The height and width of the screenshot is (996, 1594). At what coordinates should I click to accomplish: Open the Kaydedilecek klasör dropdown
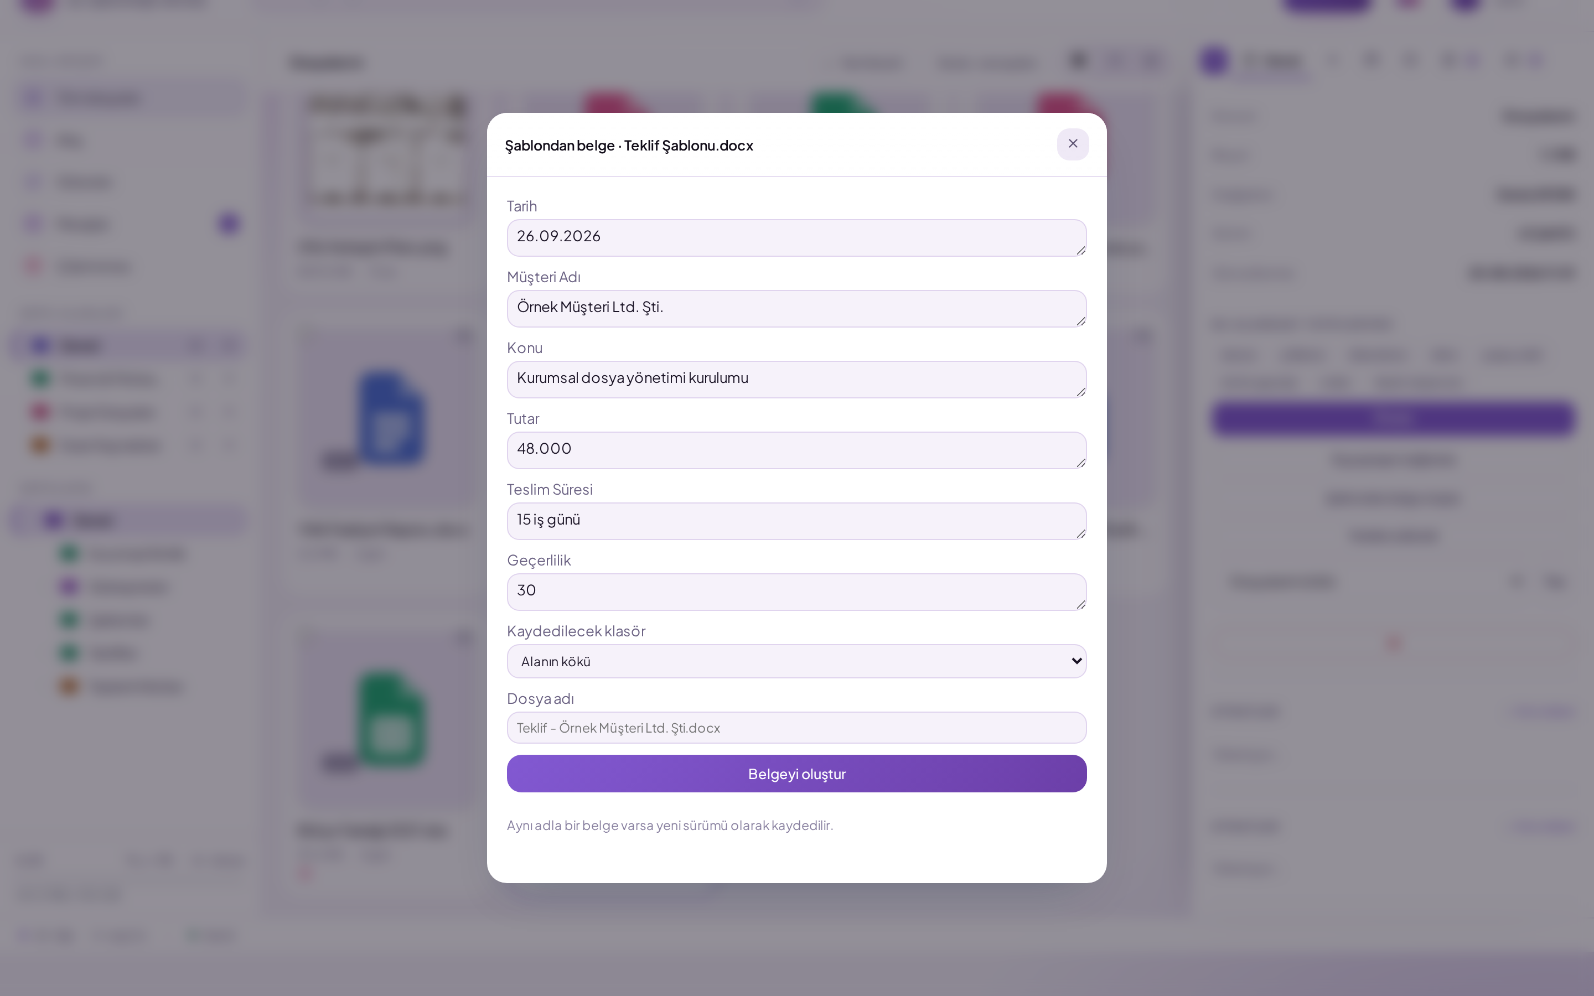[796, 661]
